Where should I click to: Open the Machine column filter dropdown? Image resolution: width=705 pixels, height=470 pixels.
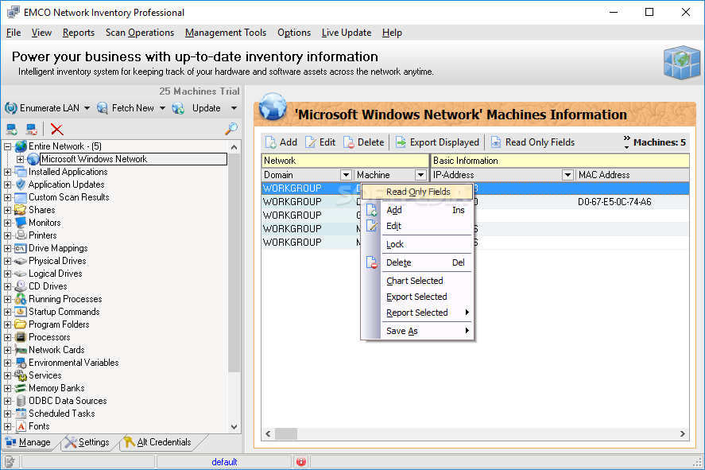420,175
